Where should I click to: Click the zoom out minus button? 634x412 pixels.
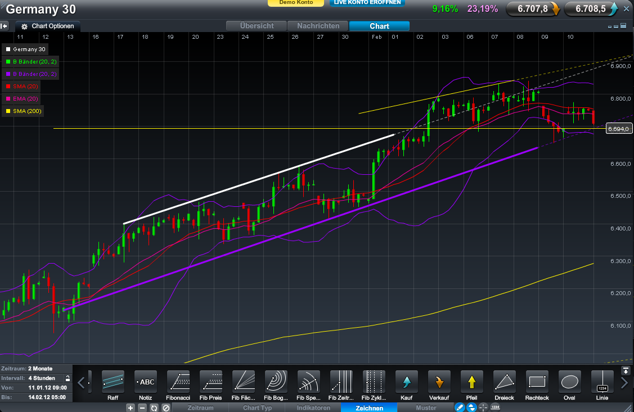(142, 408)
